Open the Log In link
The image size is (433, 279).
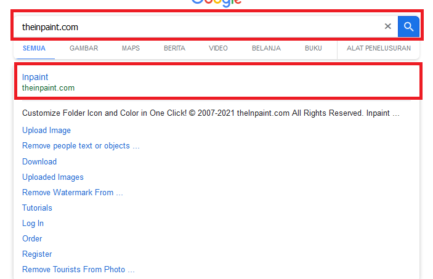point(33,223)
